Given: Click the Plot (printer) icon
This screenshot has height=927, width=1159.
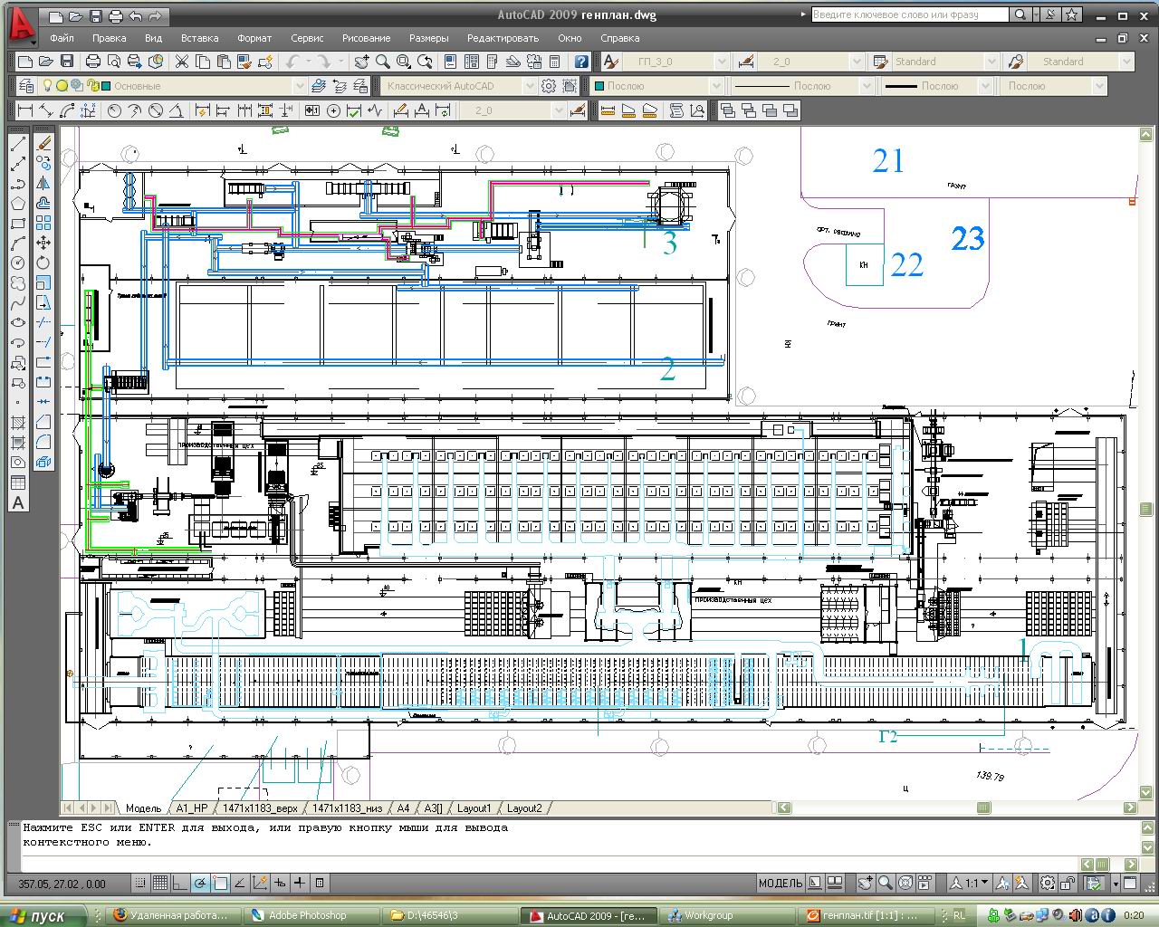Looking at the screenshot, I should [92, 62].
